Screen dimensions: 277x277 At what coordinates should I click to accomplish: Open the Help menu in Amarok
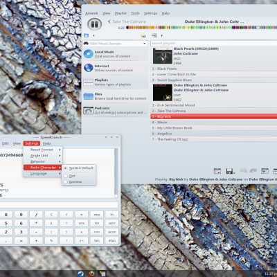point(166,13)
